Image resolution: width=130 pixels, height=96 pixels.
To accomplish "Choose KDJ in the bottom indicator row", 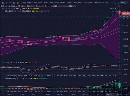I will (70, 92).
